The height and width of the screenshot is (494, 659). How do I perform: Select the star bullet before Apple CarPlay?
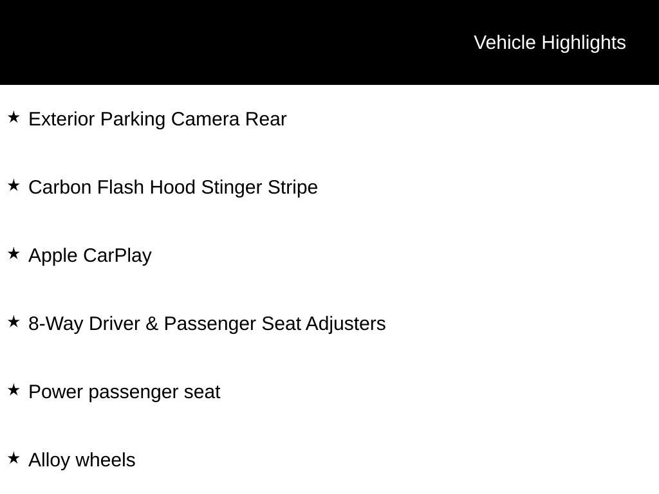point(14,254)
